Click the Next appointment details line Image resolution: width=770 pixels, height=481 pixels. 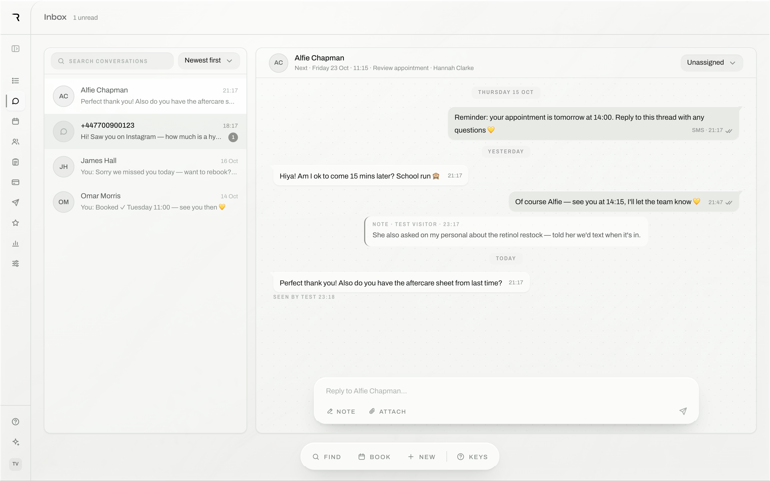(384, 68)
